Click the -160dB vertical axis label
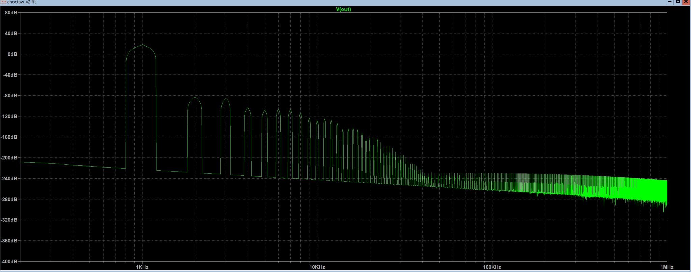The image size is (691, 272). click(x=9, y=137)
